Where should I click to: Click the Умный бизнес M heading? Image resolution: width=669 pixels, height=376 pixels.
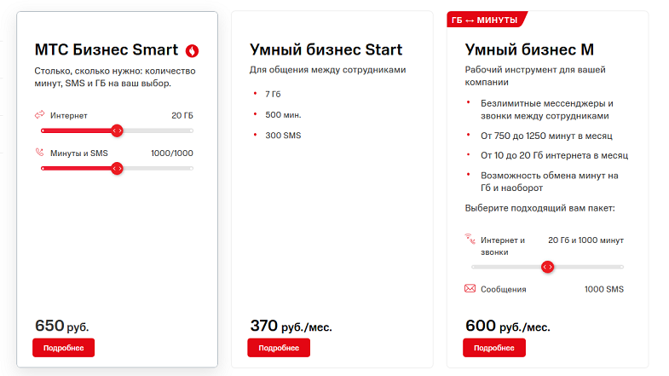[x=529, y=50]
